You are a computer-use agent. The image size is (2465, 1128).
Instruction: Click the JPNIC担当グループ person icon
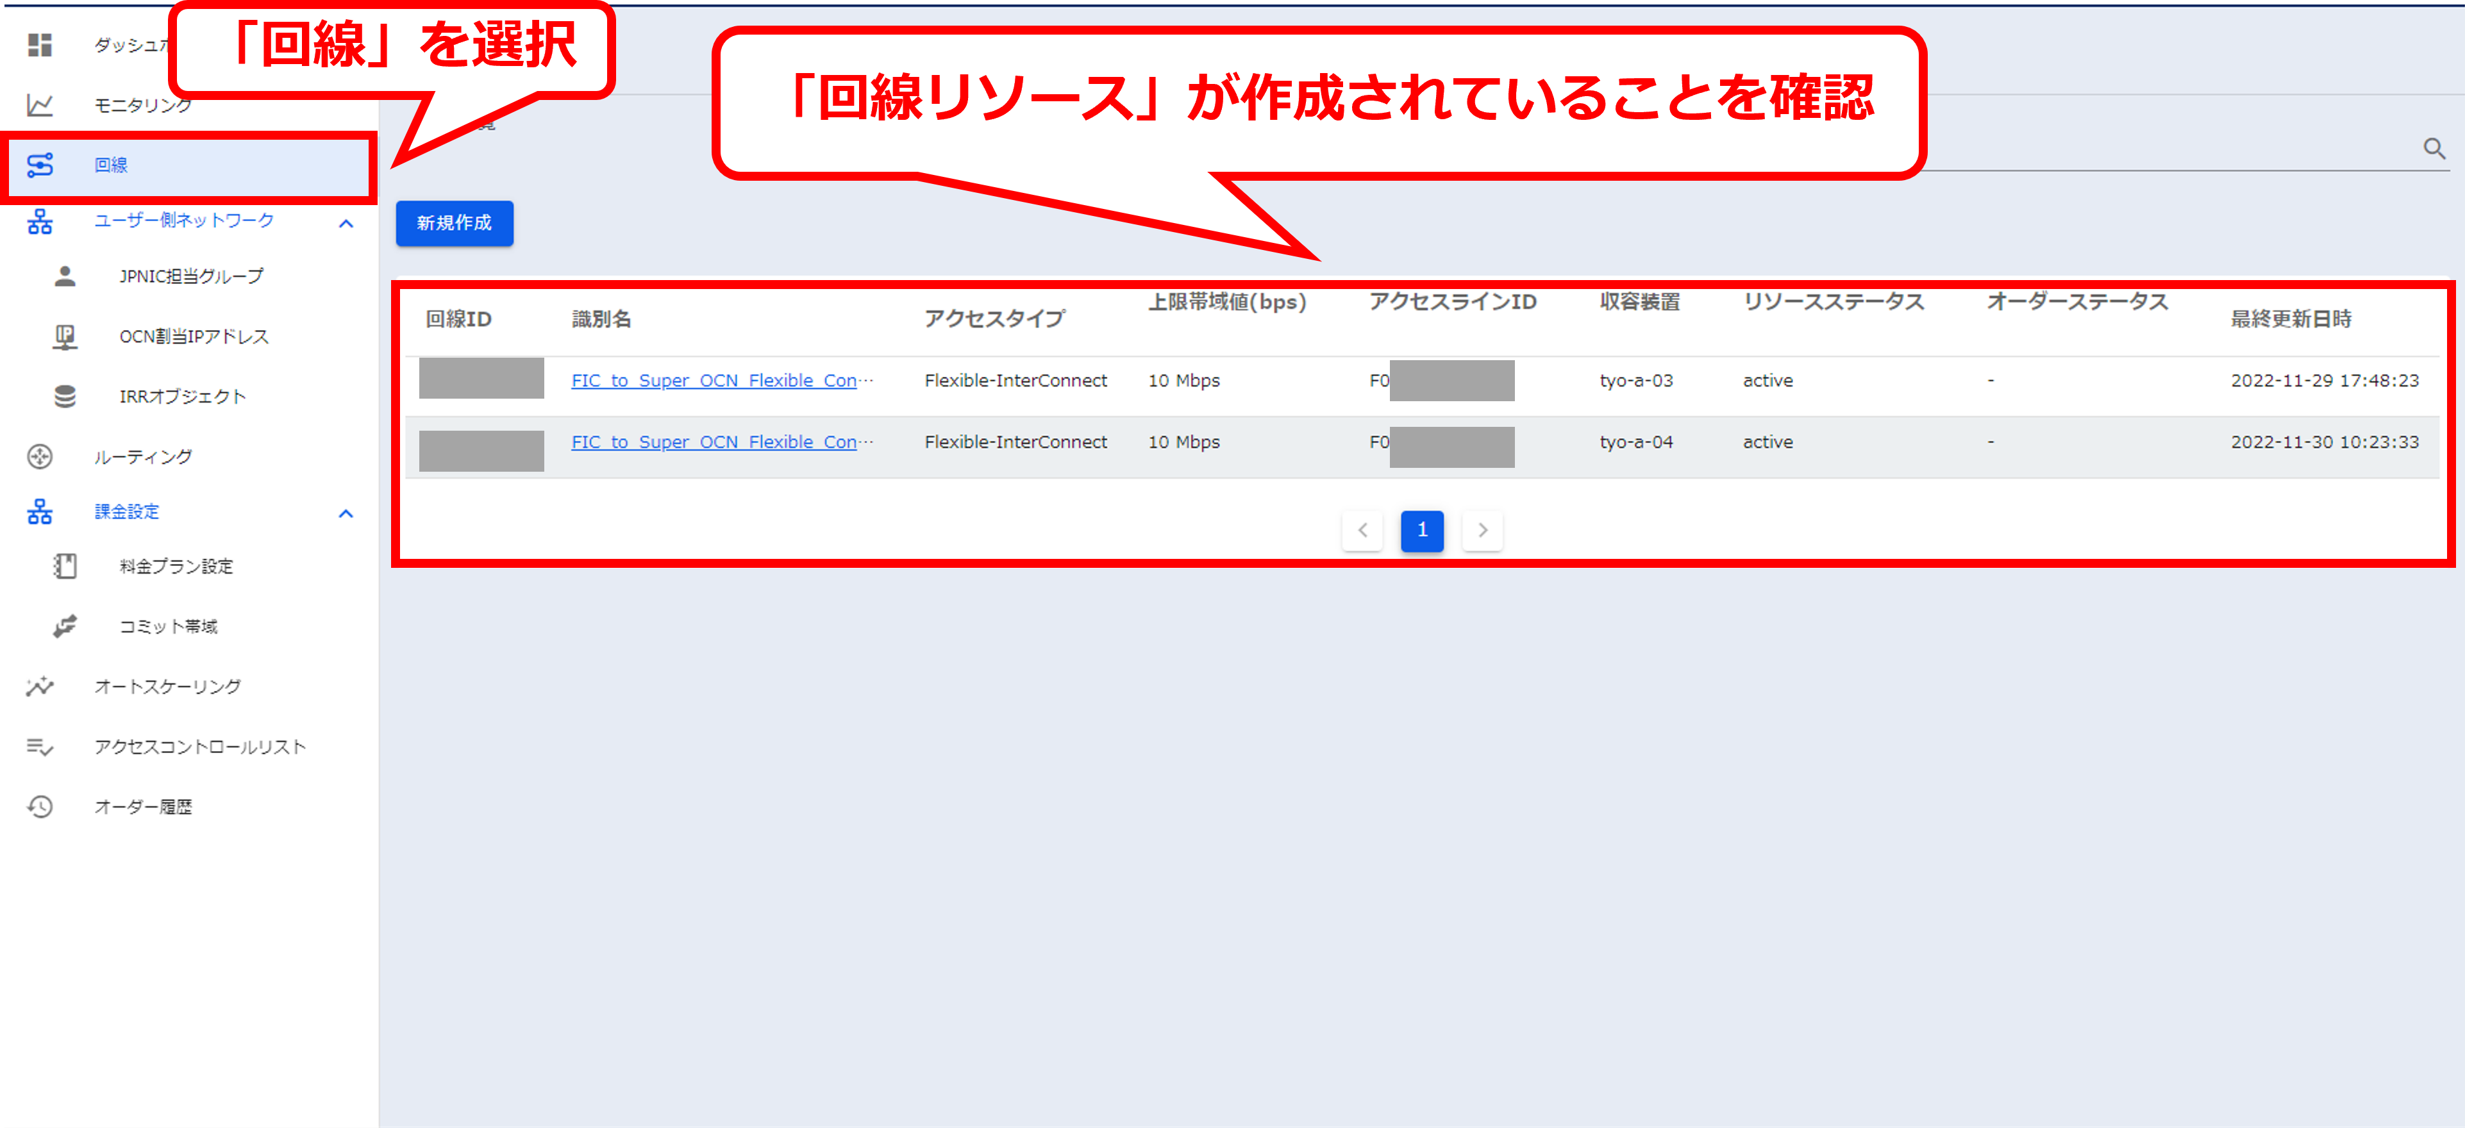pos(64,276)
